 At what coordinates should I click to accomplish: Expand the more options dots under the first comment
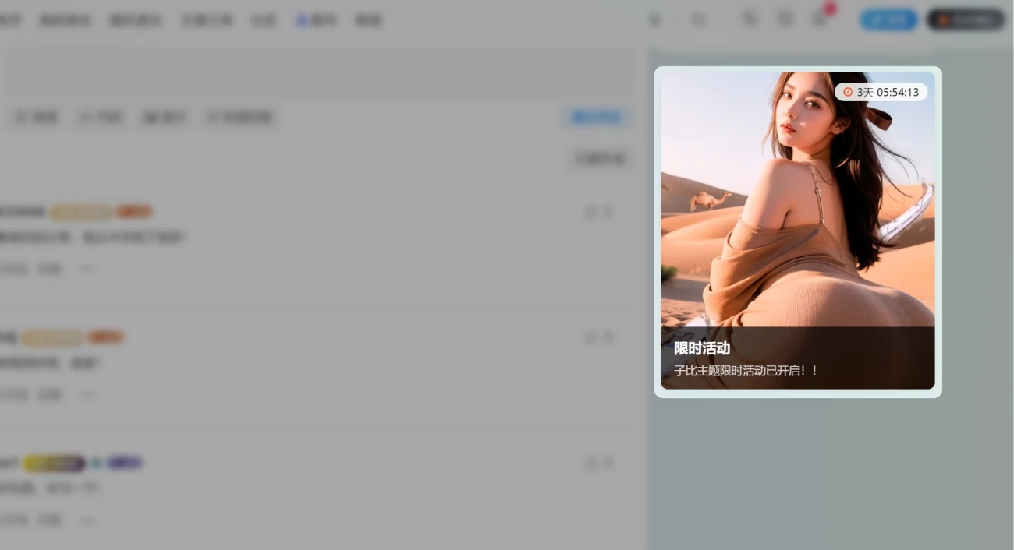click(x=87, y=269)
